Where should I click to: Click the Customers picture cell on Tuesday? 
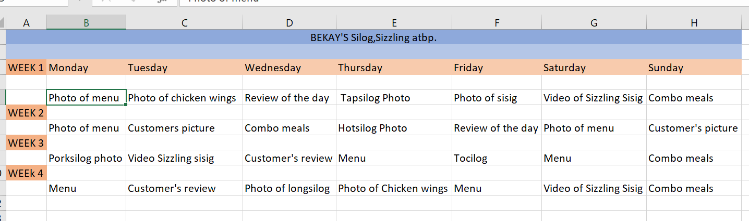click(x=184, y=128)
